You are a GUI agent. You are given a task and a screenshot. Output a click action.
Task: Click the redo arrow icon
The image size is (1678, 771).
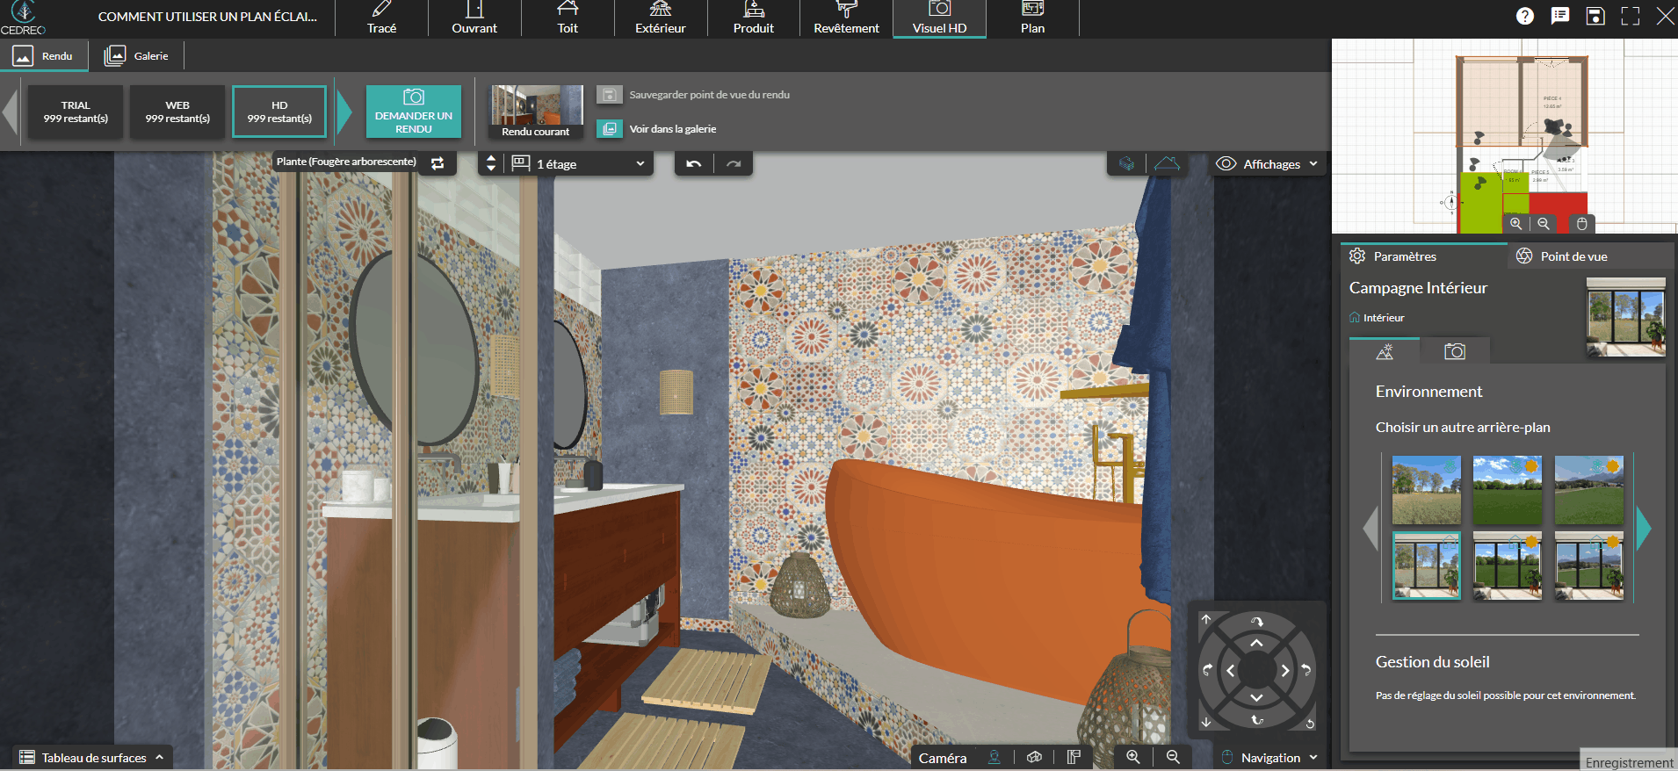(734, 164)
